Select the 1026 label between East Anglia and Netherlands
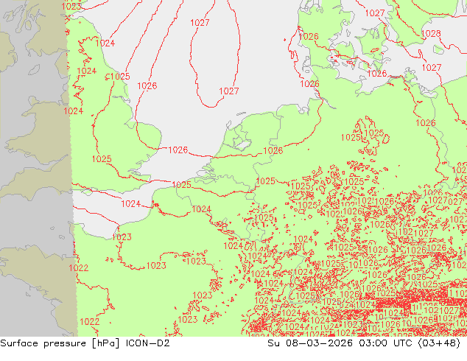 click(178, 150)
